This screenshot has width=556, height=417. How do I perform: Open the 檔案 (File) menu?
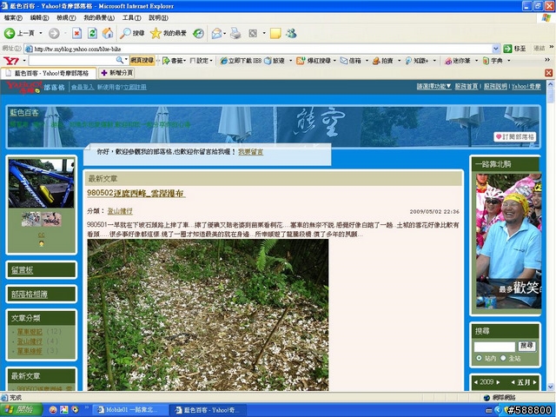click(x=13, y=17)
